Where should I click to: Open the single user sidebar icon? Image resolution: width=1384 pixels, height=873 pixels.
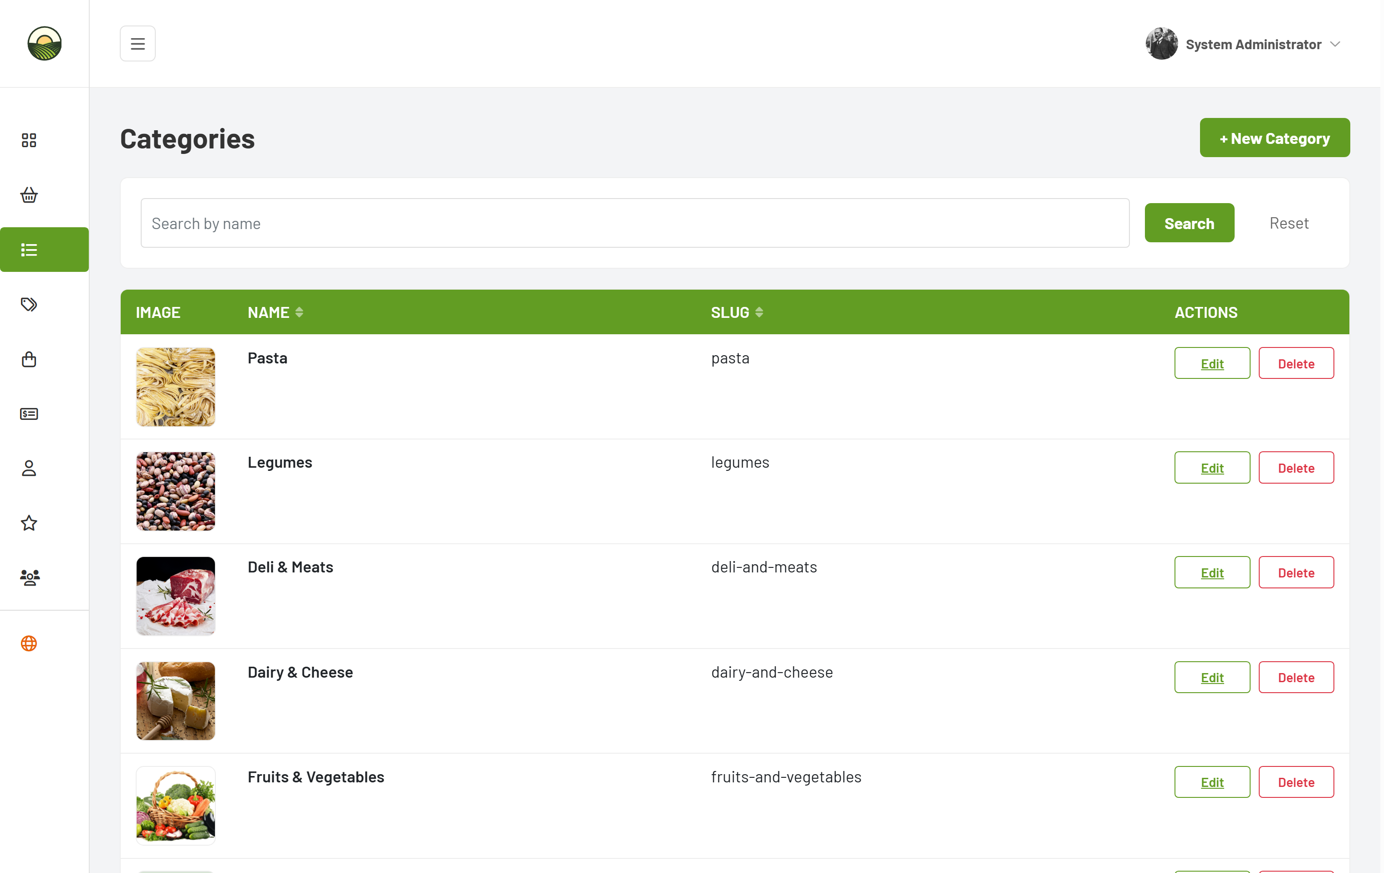tap(29, 469)
